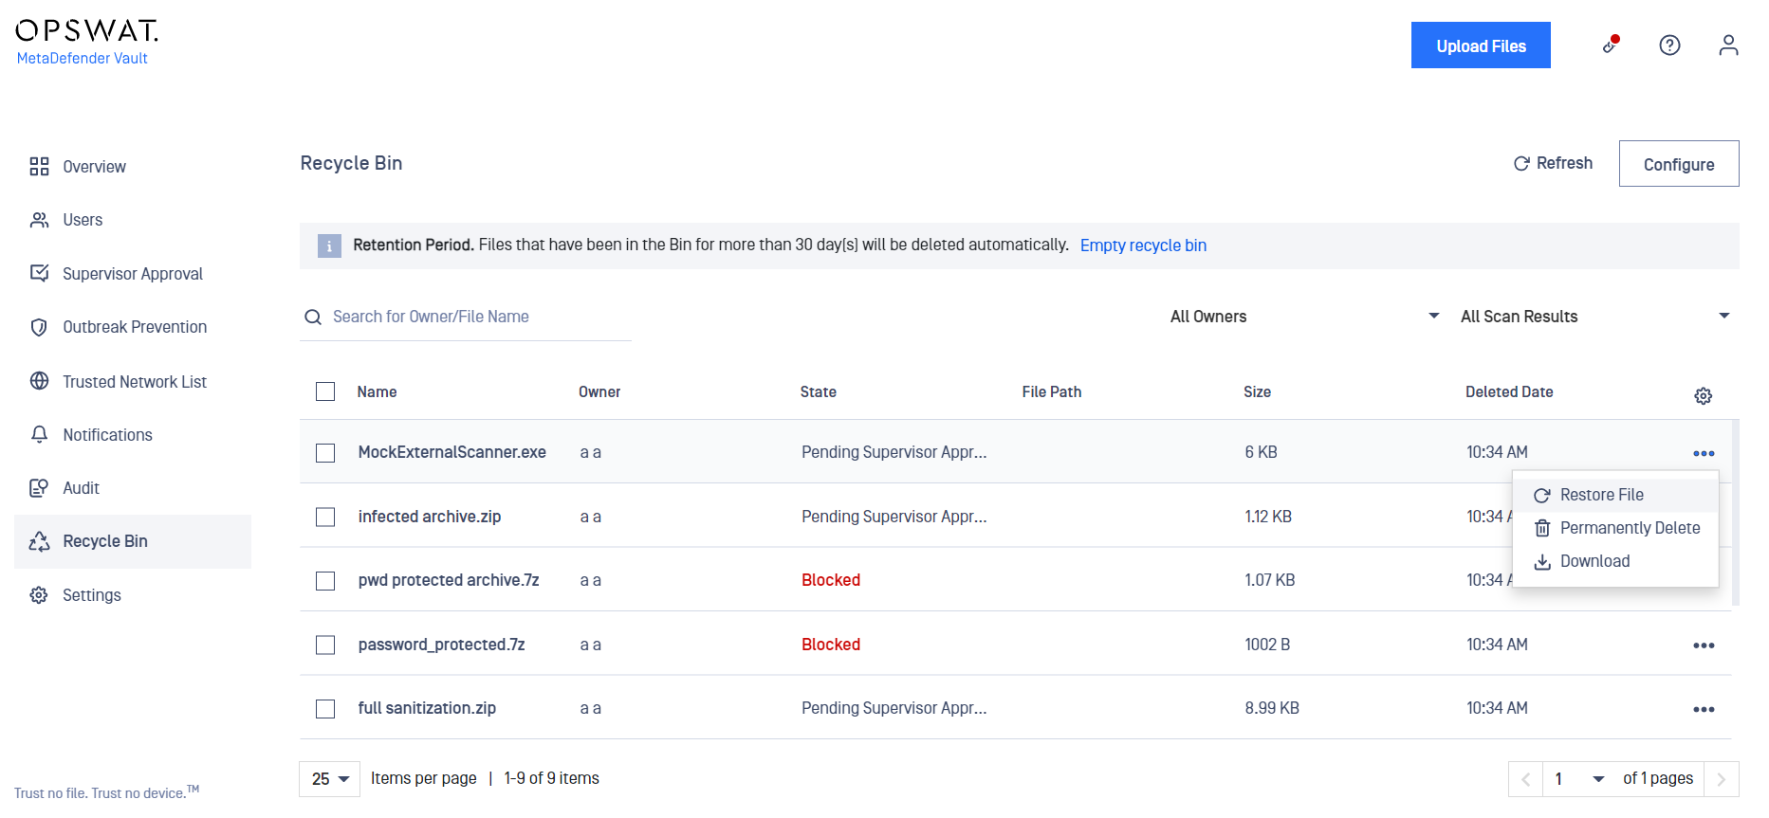The image size is (1769, 818).
Task: Click the trash icon beside Permanently Delete
Action: point(1542,528)
